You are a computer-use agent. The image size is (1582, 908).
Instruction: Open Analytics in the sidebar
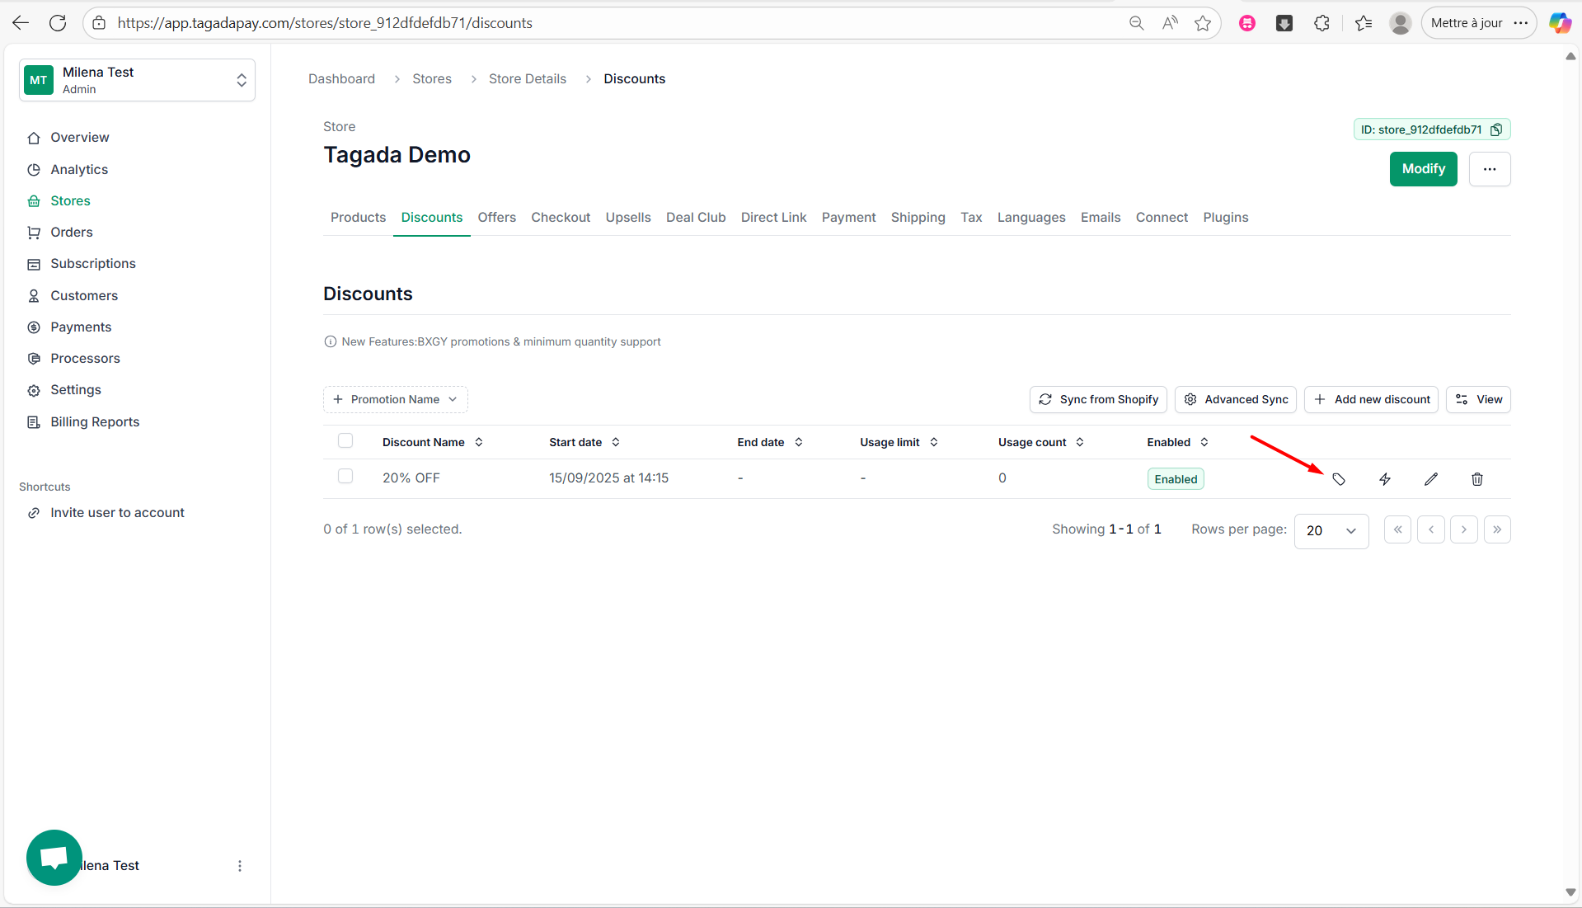(x=79, y=170)
